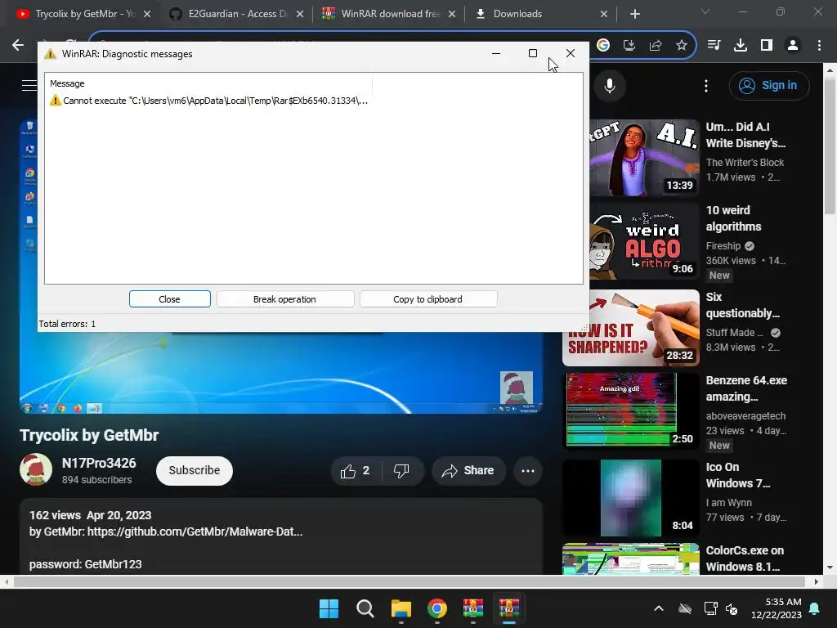Image resolution: width=837 pixels, height=628 pixels.
Task: Click the Break operation button
Action: pos(285,299)
